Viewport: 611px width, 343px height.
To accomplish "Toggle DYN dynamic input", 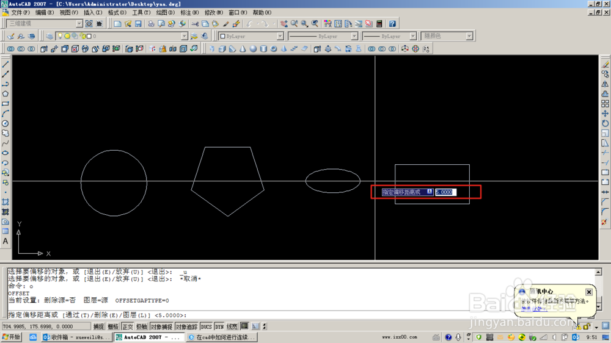I will [x=219, y=327].
